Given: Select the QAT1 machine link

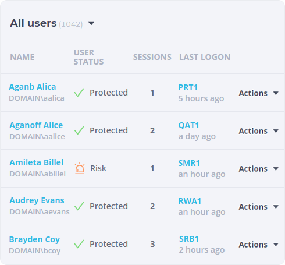Looking at the screenshot, I should 189,125.
